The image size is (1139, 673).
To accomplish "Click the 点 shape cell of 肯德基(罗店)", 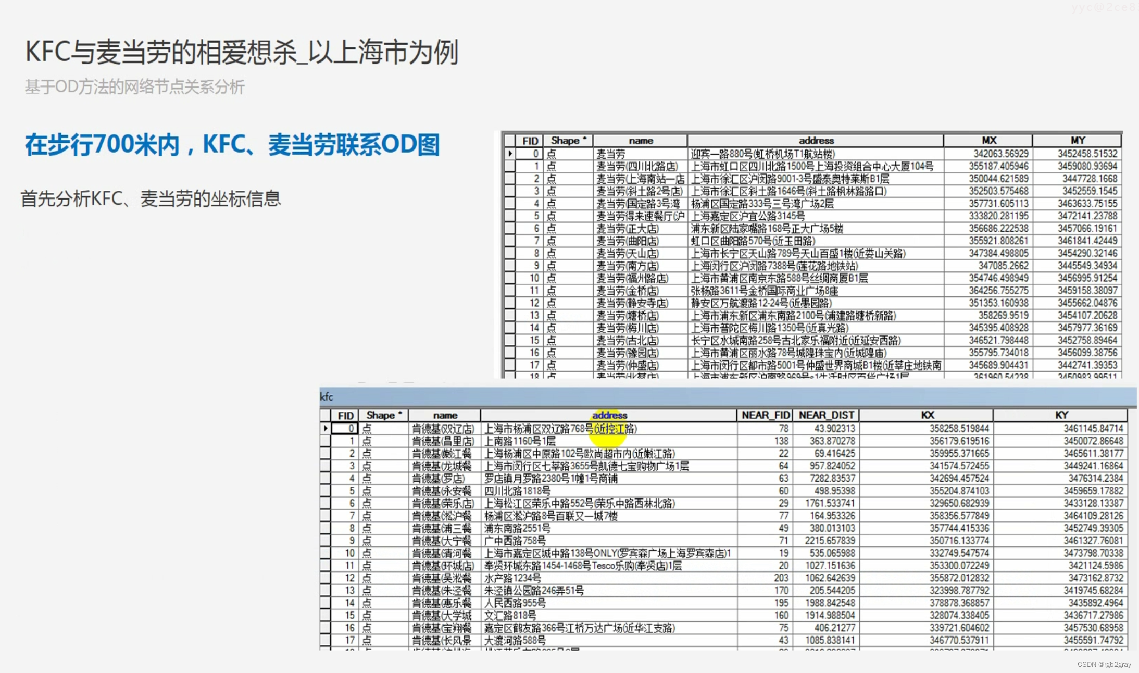I will 367,478.
